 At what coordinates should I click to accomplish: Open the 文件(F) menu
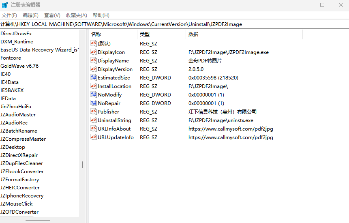[x=9, y=15]
